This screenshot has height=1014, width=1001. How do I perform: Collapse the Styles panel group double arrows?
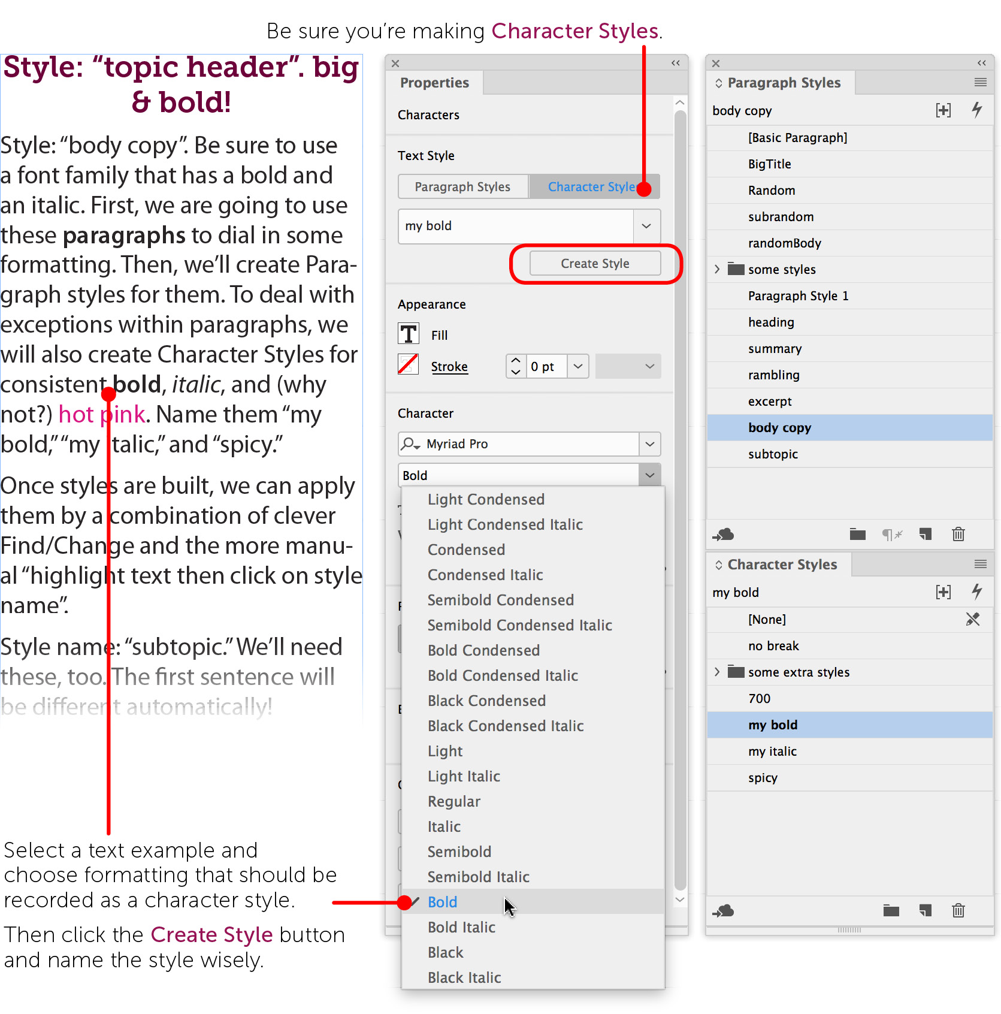pyautogui.click(x=982, y=63)
